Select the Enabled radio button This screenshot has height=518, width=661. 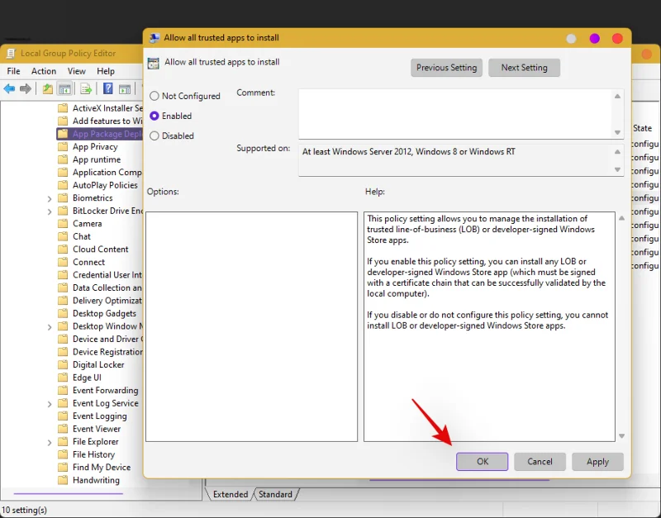[155, 116]
